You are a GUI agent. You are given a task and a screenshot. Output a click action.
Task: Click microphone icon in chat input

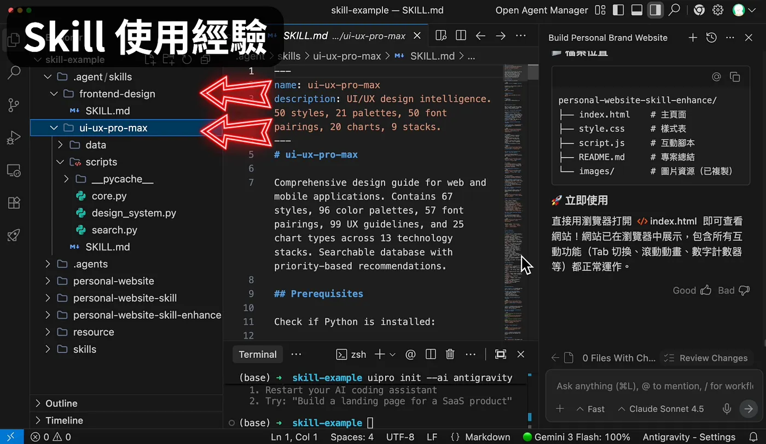pyautogui.click(x=727, y=408)
